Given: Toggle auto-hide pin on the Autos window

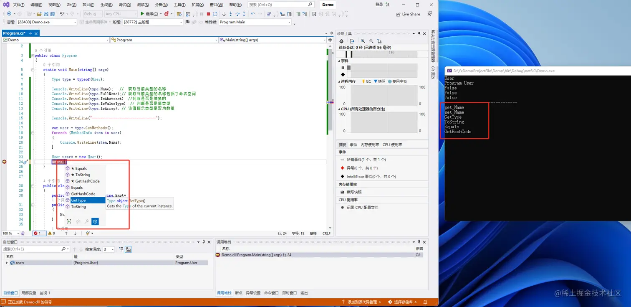Looking at the screenshot, I should tap(203, 242).
